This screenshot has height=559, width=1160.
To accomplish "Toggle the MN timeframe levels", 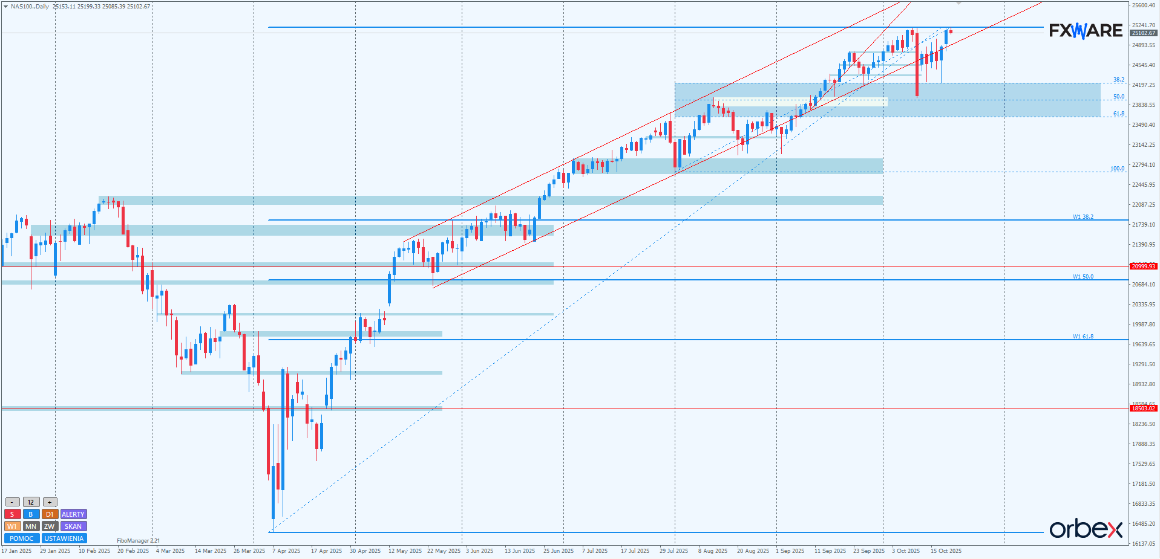I will [x=31, y=526].
